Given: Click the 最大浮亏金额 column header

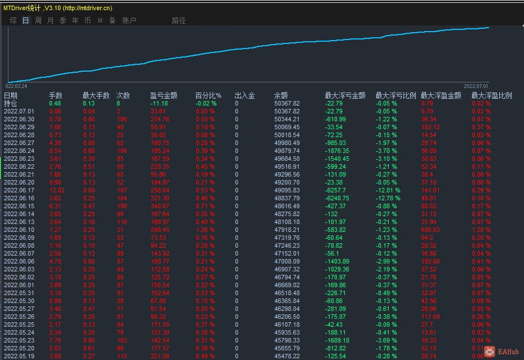Looking at the screenshot, I should click(345, 95).
